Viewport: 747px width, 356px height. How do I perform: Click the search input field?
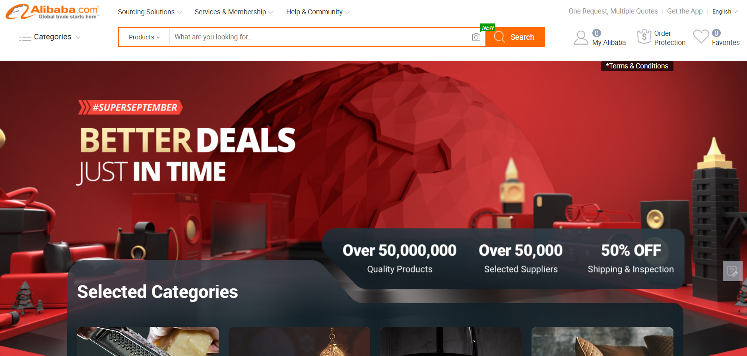click(x=321, y=37)
